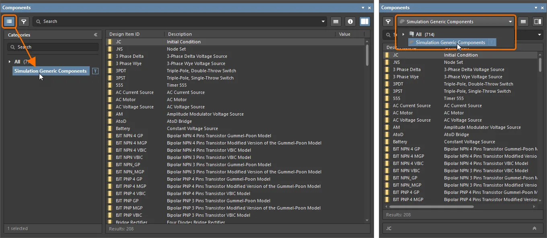Toggle the categories list button in left panel
Image resolution: width=547 pixels, height=238 pixels.
pyautogui.click(x=9, y=21)
